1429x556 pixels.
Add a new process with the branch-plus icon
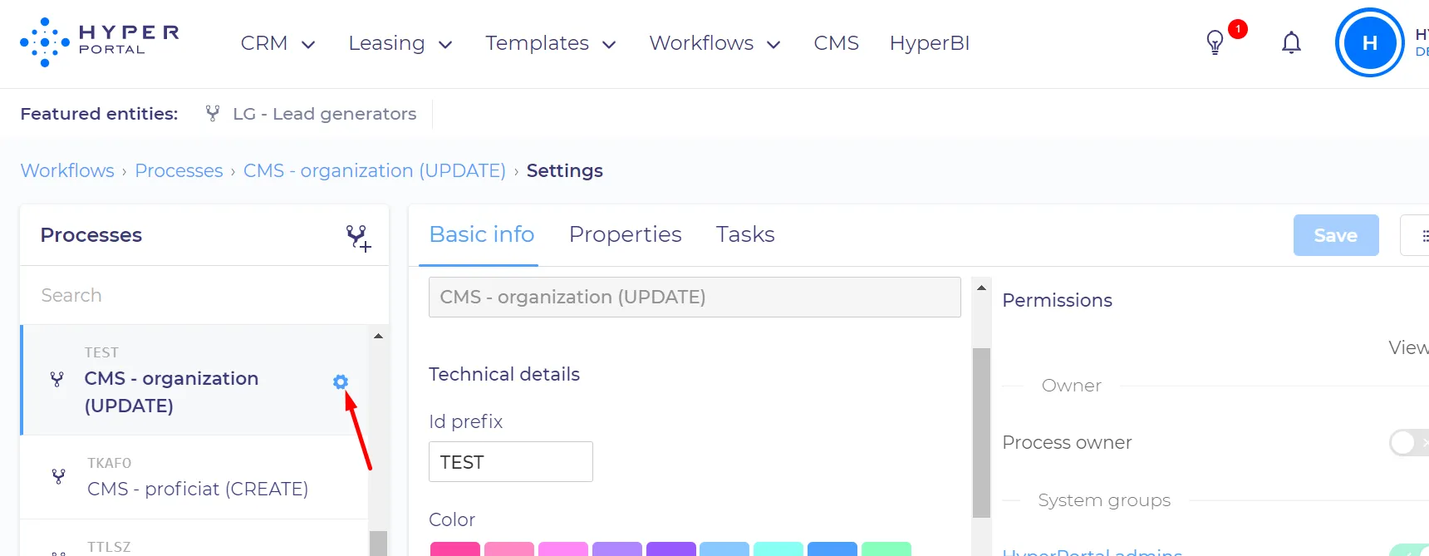[x=358, y=238]
